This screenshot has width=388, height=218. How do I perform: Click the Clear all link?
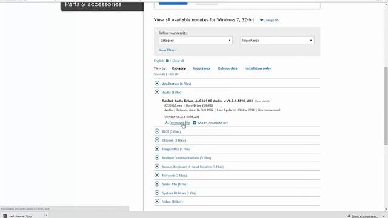pyautogui.click(x=178, y=61)
